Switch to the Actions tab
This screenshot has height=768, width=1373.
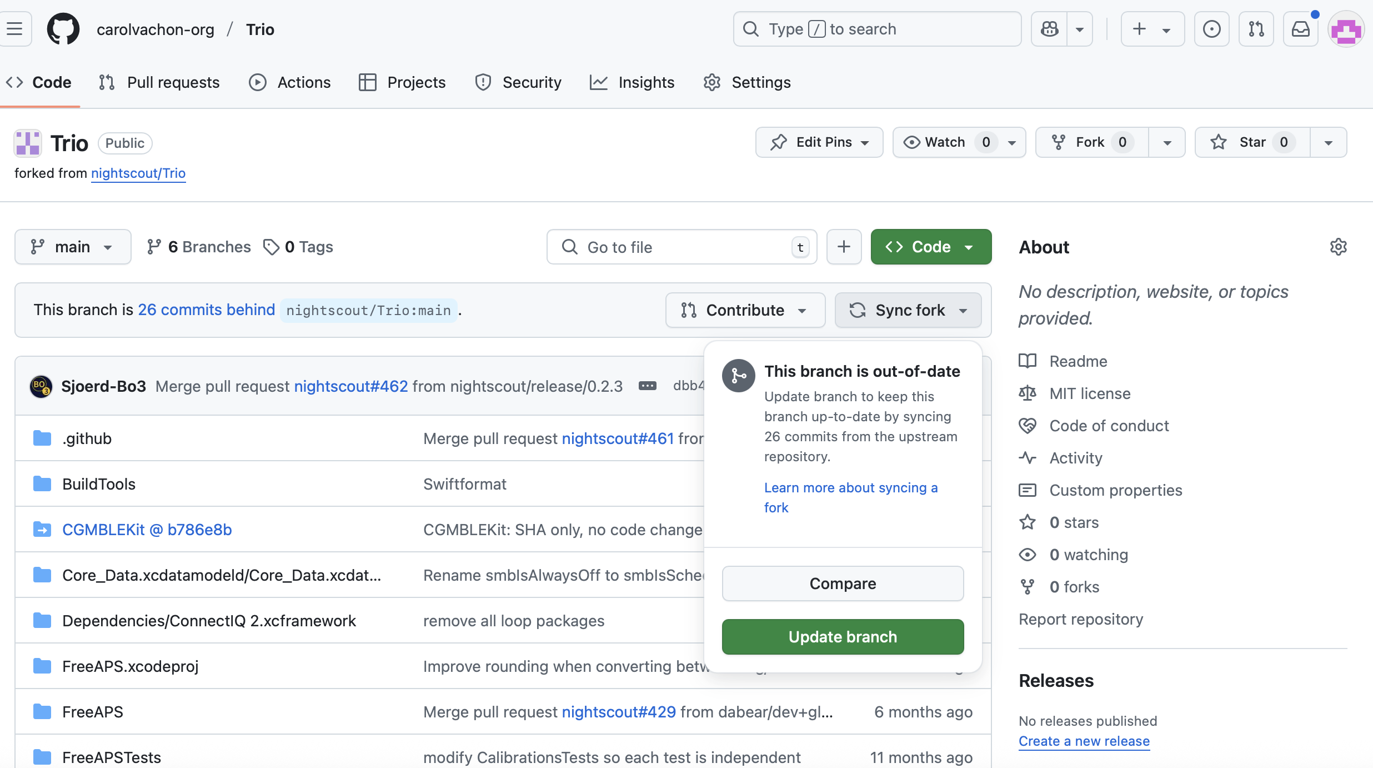tap(290, 82)
